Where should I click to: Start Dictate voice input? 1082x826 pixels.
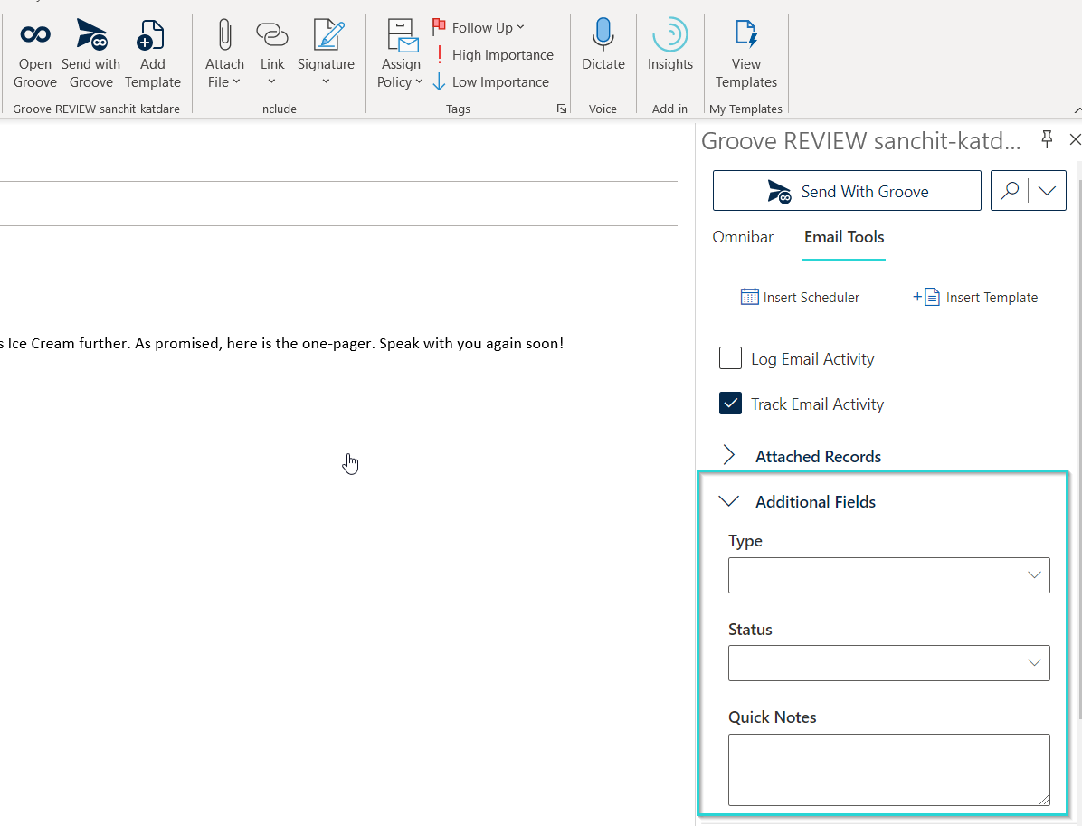[603, 45]
